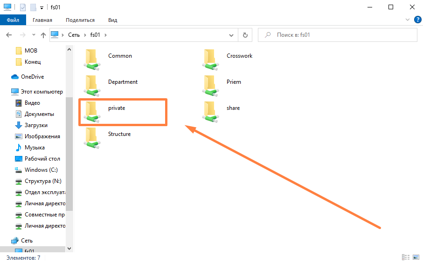The width and height of the screenshot is (423, 263).
Task: Switch to the Вид tab
Action: point(112,20)
